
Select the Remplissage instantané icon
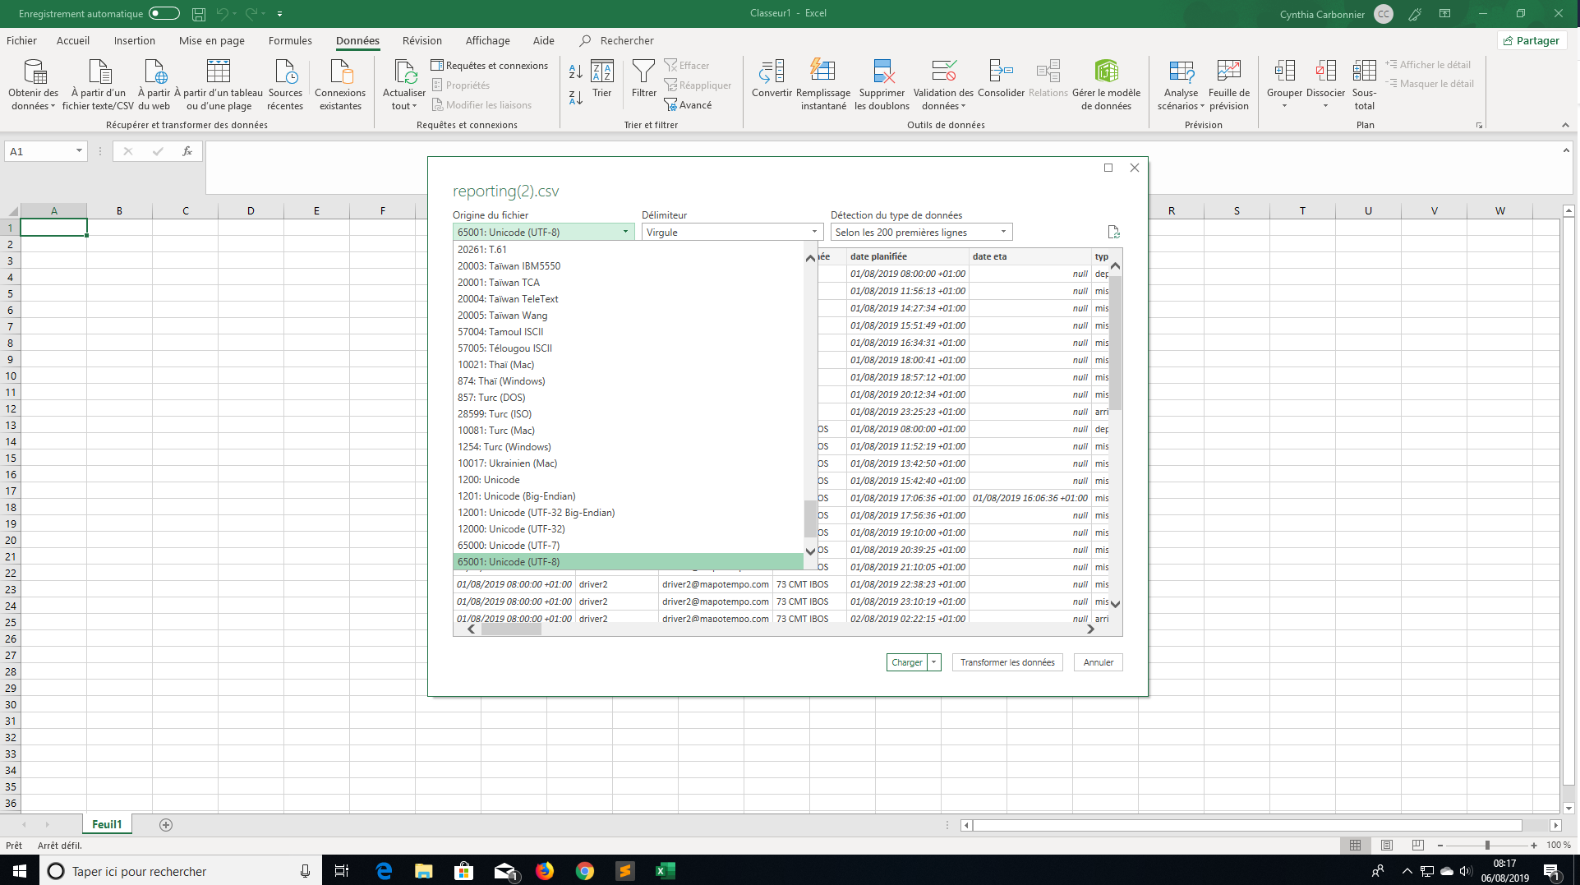point(822,71)
